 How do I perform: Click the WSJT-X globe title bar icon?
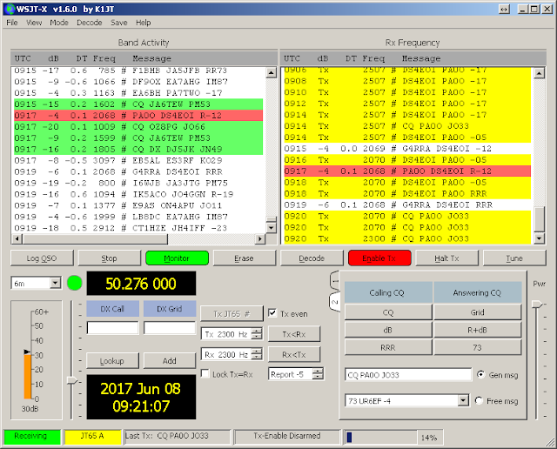pyautogui.click(x=10, y=9)
